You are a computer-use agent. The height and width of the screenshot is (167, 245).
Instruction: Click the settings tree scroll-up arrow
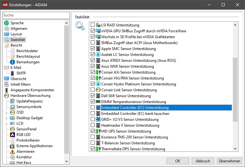tap(67, 23)
